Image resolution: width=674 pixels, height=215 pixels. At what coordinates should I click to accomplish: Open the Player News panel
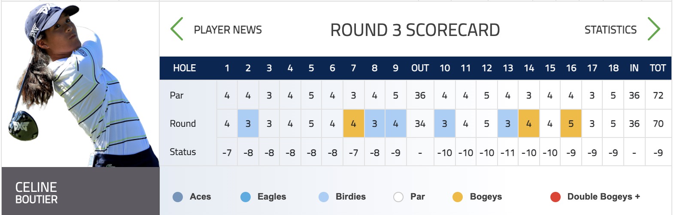[x=228, y=30]
